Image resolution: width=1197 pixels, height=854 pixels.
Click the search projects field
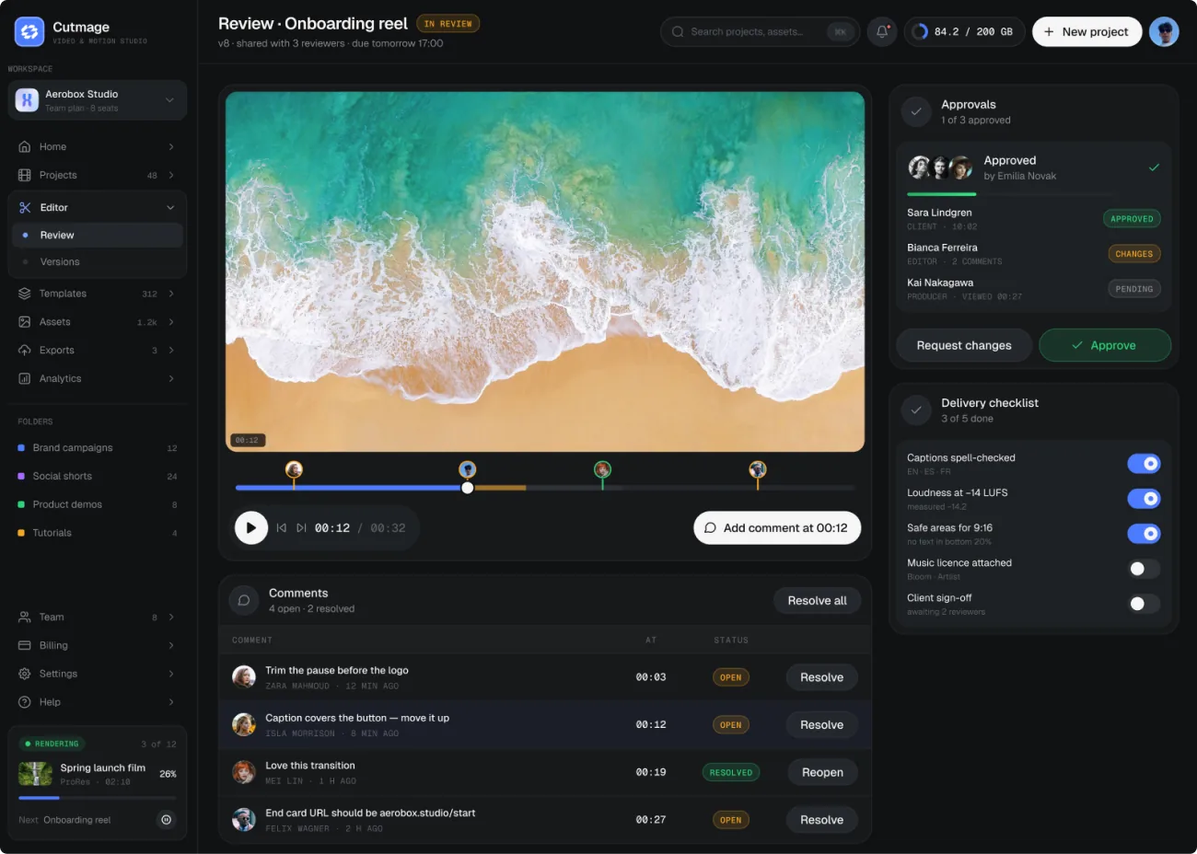[760, 31]
